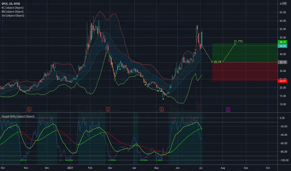Click the 65.00 price axis label
The image size is (291, 171).
click(283, 12)
